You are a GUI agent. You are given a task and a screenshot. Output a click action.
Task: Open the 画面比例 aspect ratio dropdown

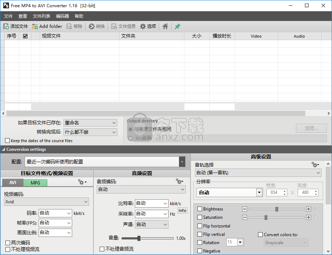point(55,233)
